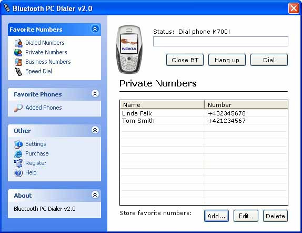Click the Dial button
This screenshot has height=233, width=302.
pos(269,60)
